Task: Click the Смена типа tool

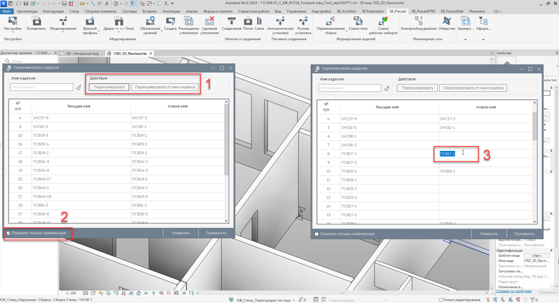Action: click(358, 23)
